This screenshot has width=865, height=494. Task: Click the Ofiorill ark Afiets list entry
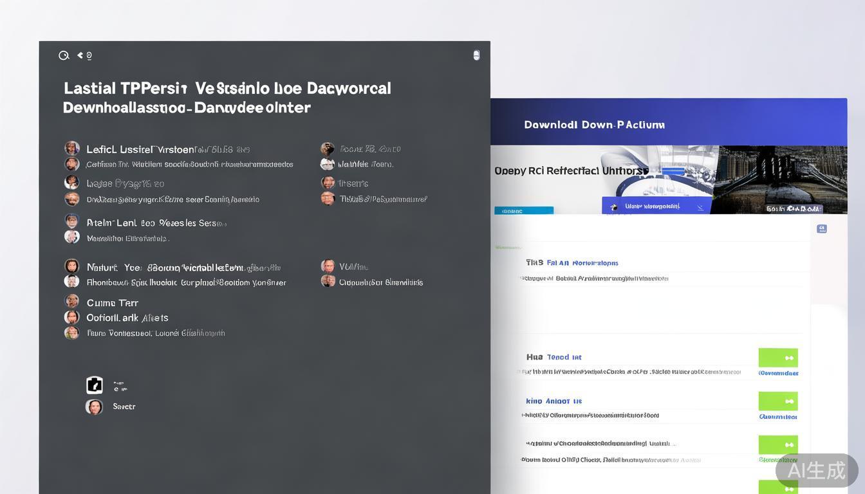click(127, 318)
